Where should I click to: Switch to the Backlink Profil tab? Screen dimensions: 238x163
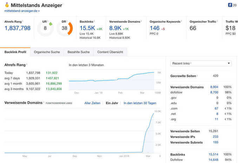[x=15, y=52]
